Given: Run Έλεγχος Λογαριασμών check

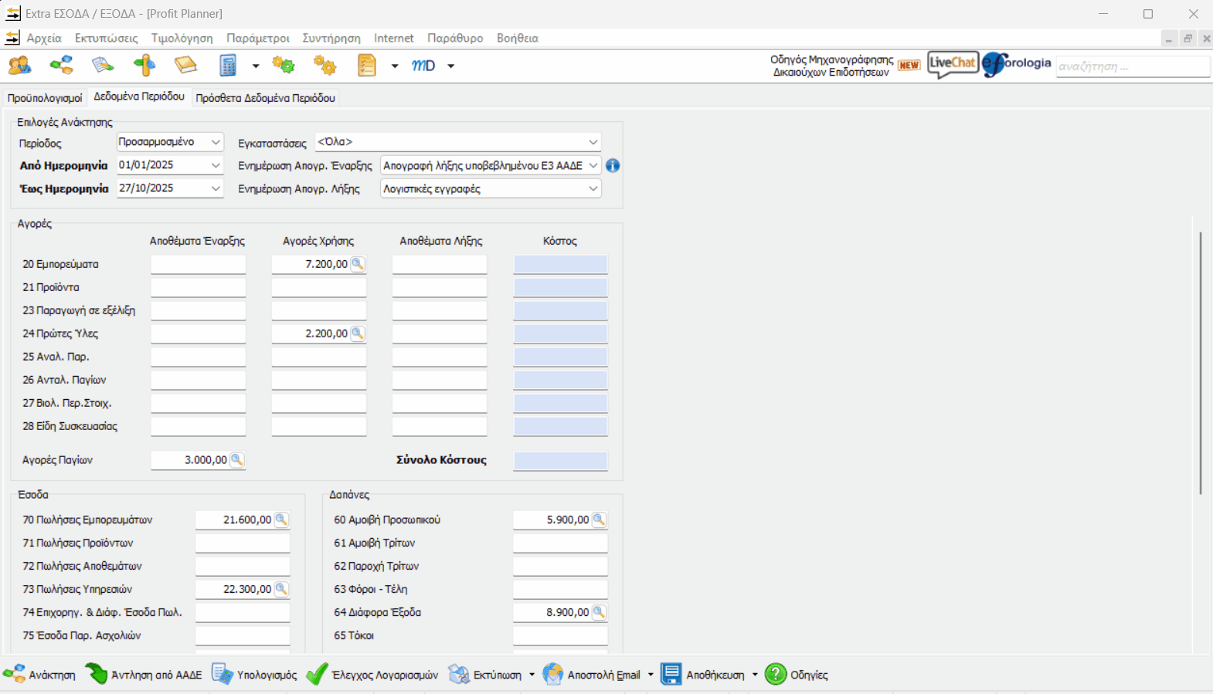Looking at the screenshot, I should tap(372, 675).
